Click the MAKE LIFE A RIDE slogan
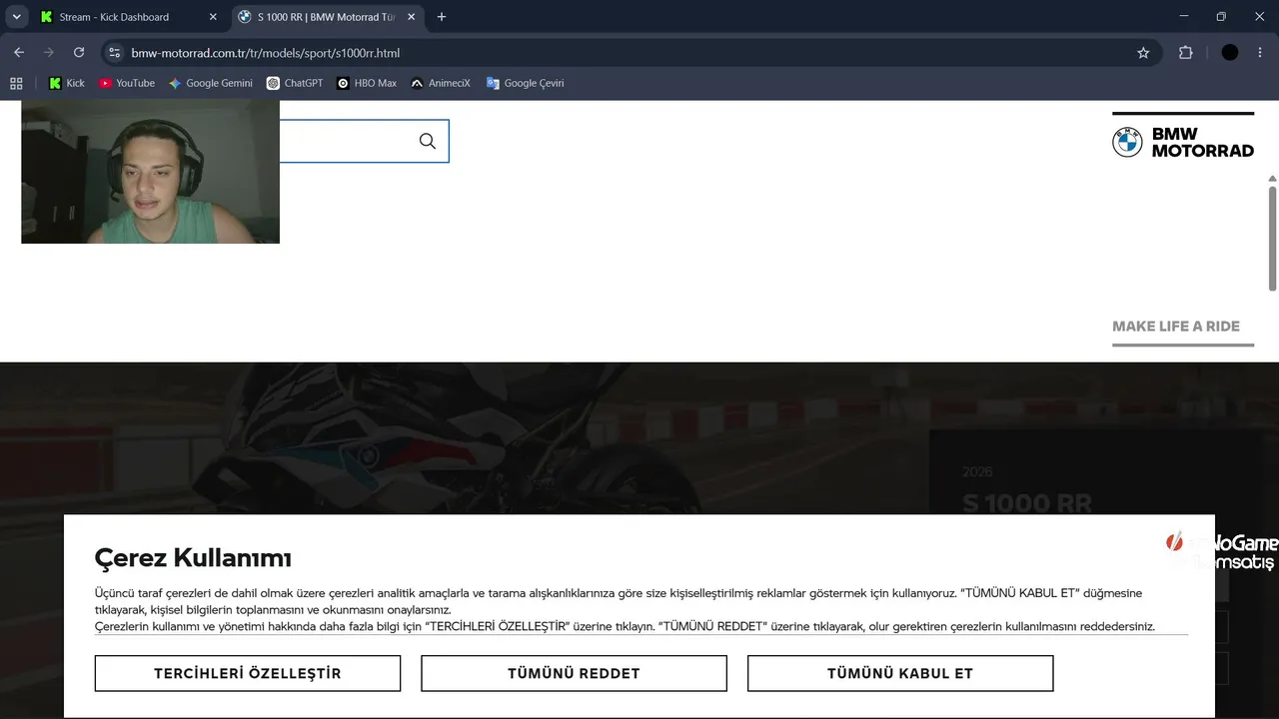The width and height of the screenshot is (1279, 719). tap(1176, 326)
